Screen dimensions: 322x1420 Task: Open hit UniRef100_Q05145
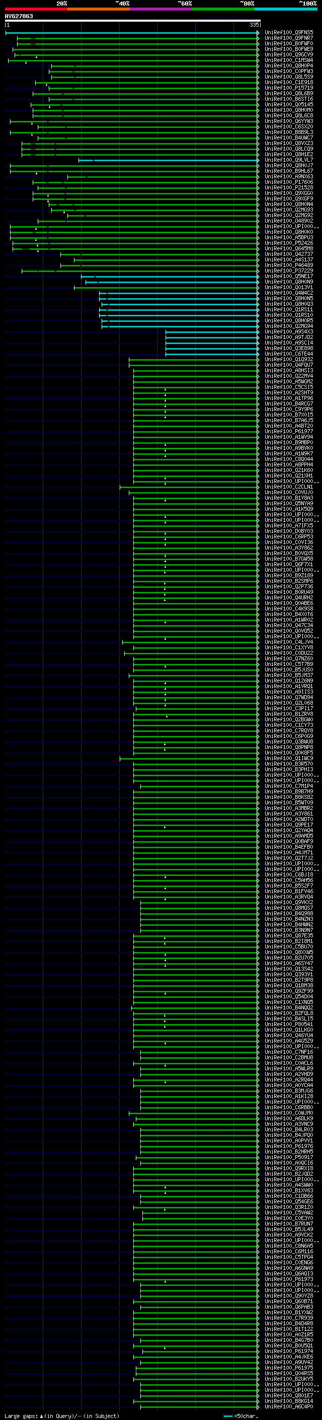pyautogui.click(x=289, y=104)
